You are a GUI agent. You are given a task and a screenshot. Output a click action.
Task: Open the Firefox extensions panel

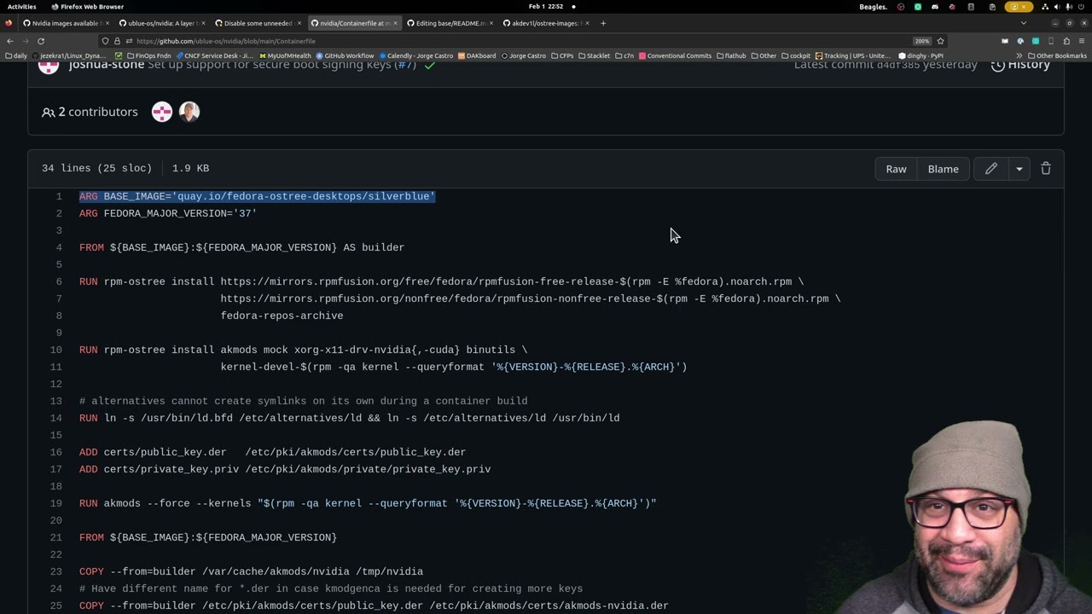tap(1066, 41)
